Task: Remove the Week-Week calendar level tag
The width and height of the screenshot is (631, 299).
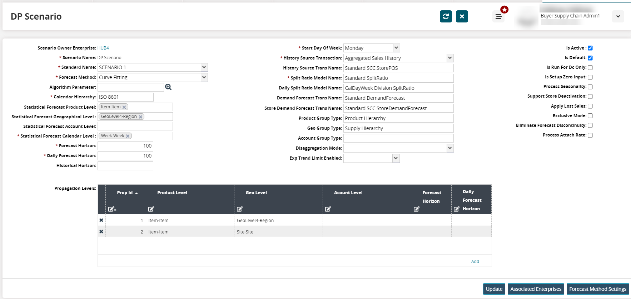Action: pos(128,136)
